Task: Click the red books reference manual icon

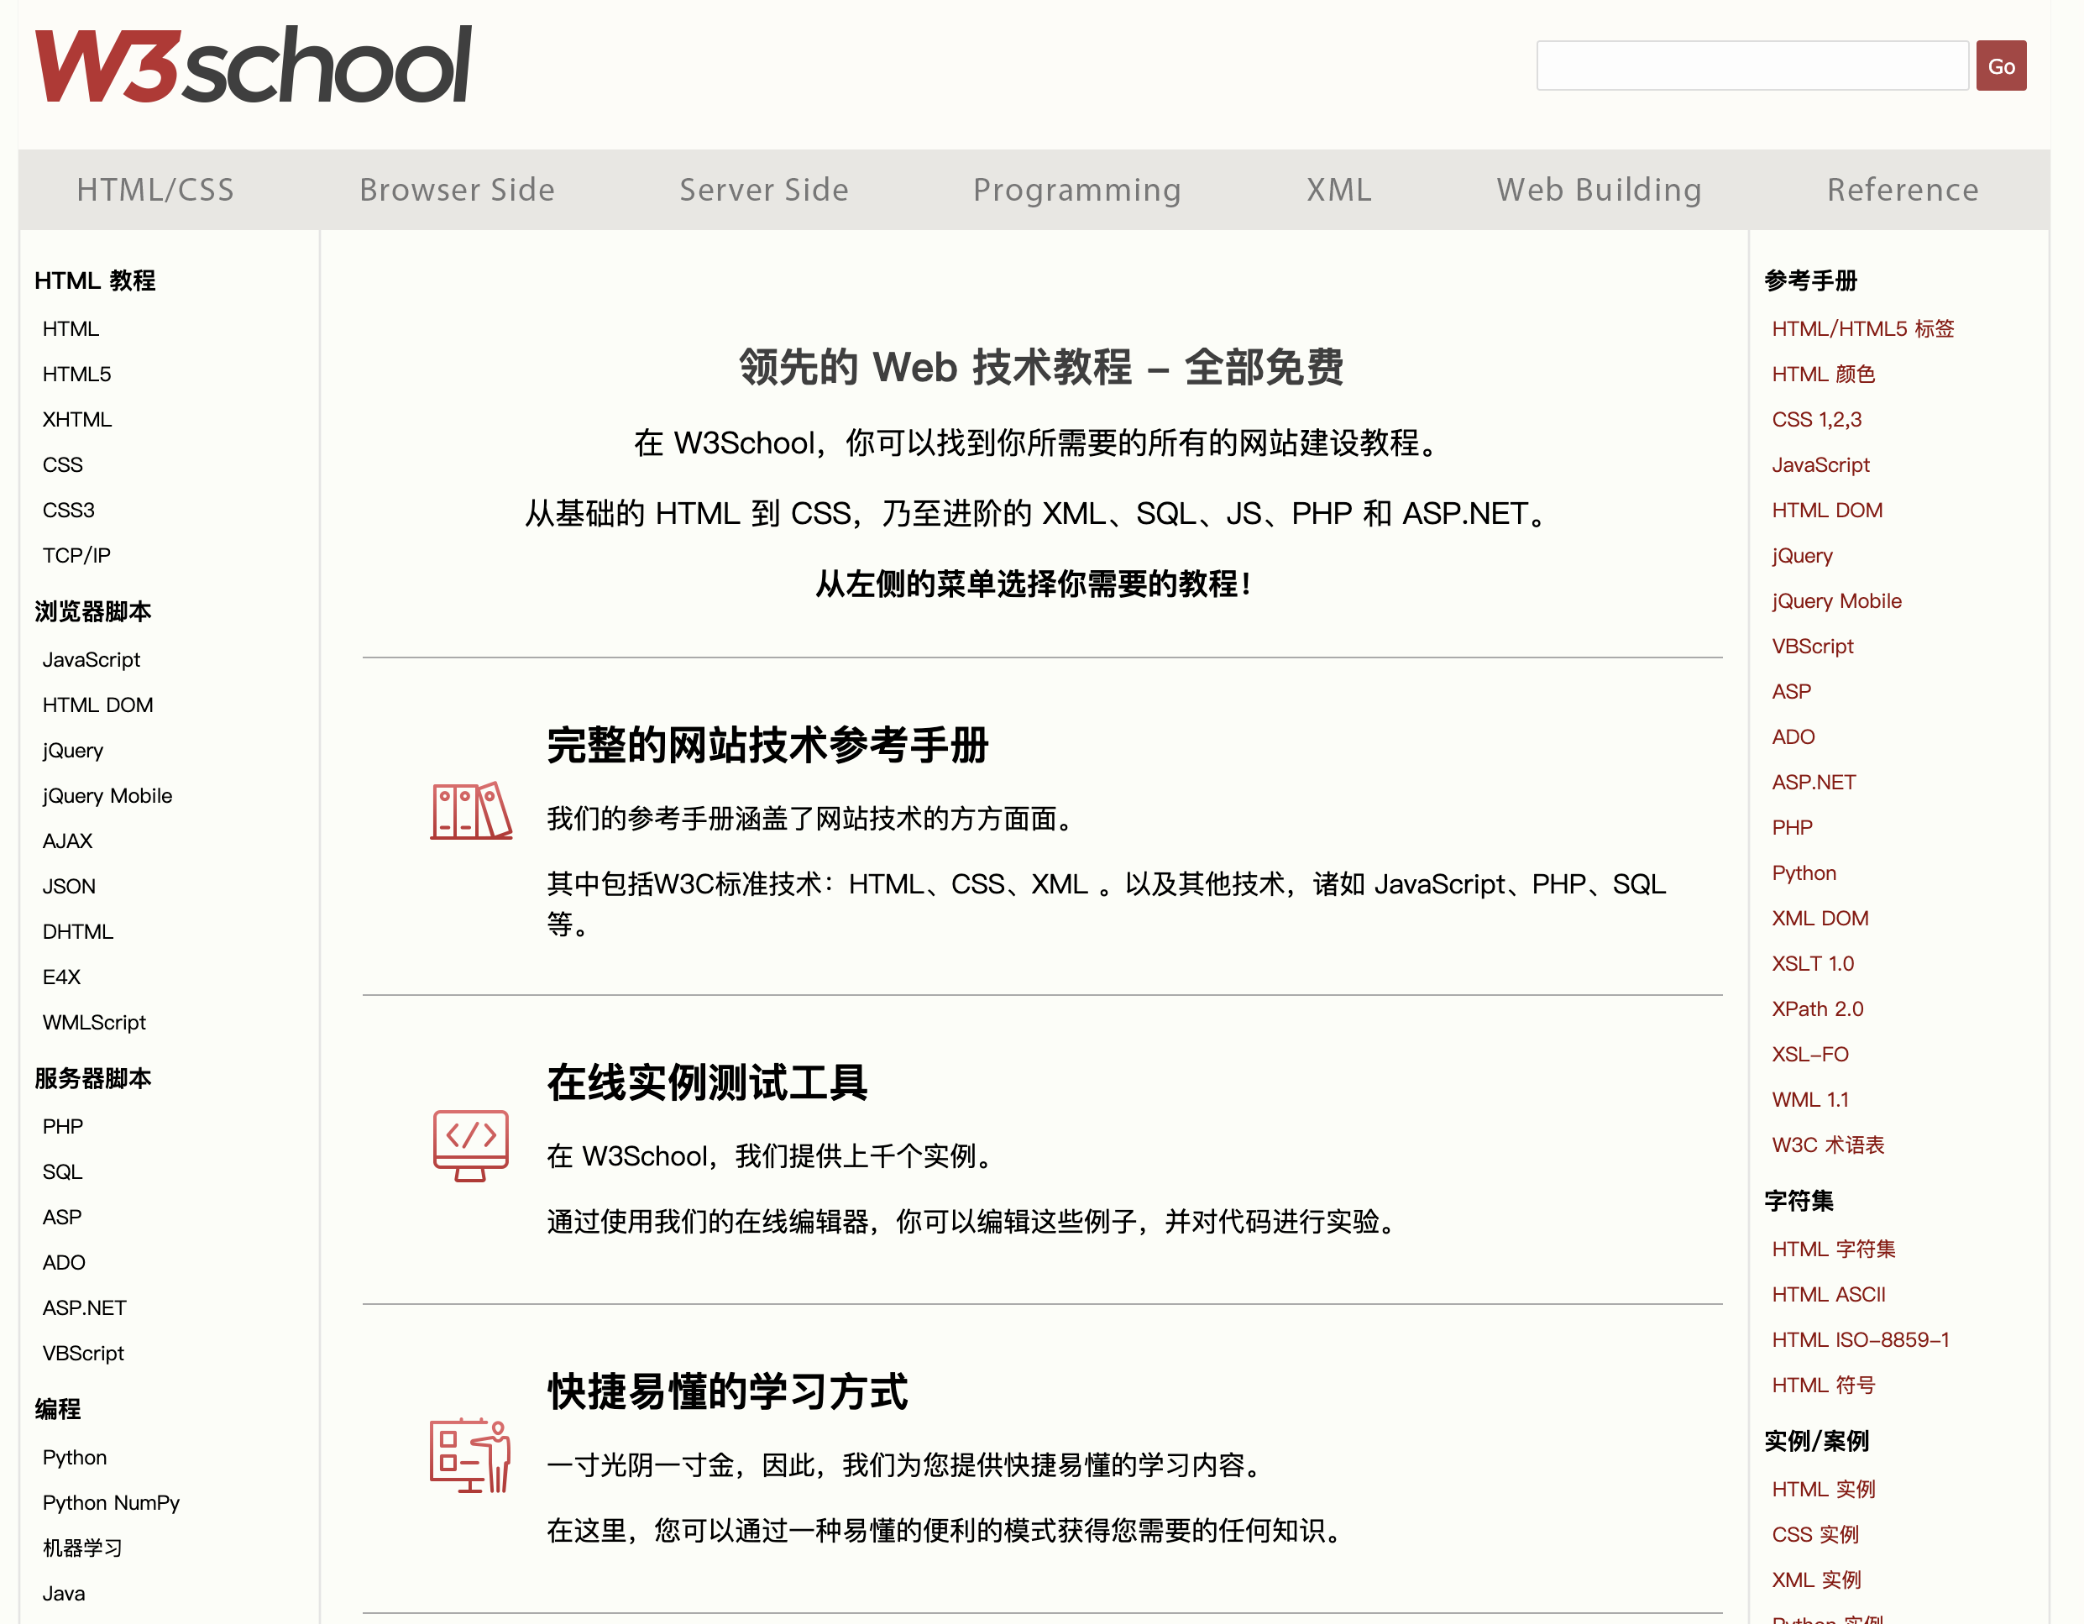Action: [470, 811]
